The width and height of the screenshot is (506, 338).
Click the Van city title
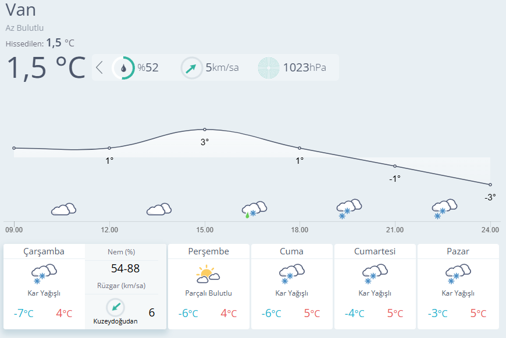[22, 9]
